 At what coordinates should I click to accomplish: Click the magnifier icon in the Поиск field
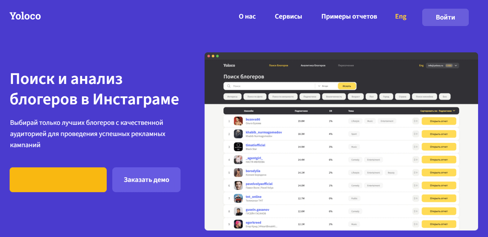[229, 86]
